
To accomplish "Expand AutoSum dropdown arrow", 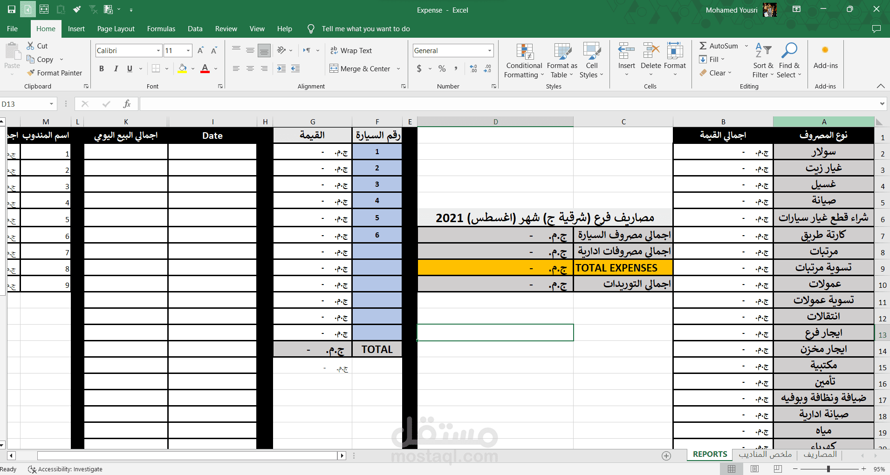I will [x=746, y=46].
